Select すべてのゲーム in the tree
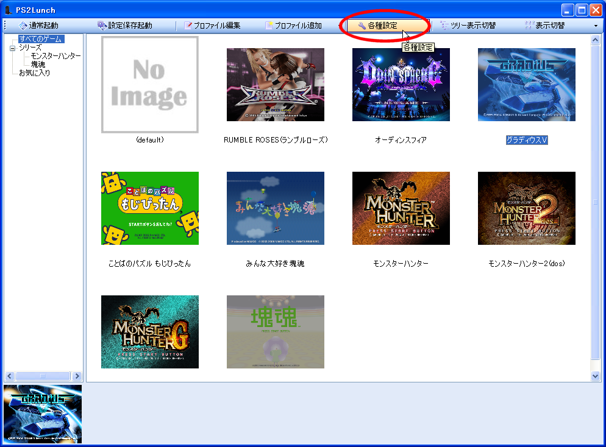Image resolution: width=606 pixels, height=447 pixels. pos(41,39)
